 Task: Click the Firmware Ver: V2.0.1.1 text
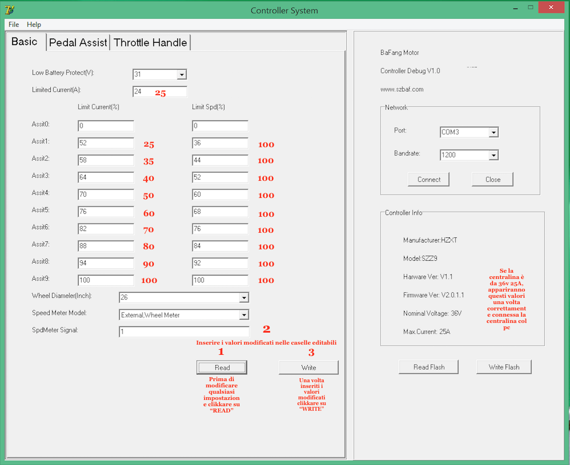point(433,295)
